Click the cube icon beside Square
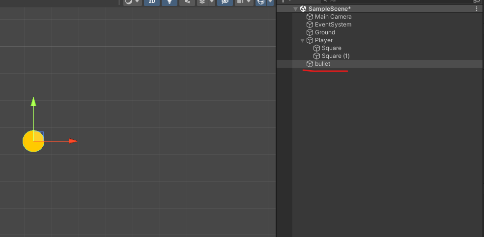484x237 pixels. (x=316, y=48)
